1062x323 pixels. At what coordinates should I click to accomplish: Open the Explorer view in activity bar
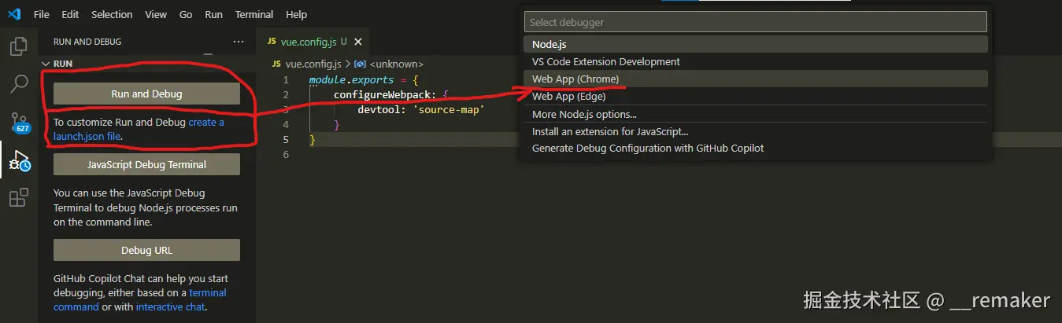(x=18, y=46)
